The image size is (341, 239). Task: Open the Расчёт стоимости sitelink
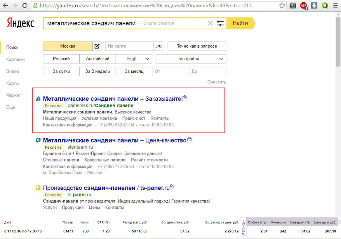(149, 160)
